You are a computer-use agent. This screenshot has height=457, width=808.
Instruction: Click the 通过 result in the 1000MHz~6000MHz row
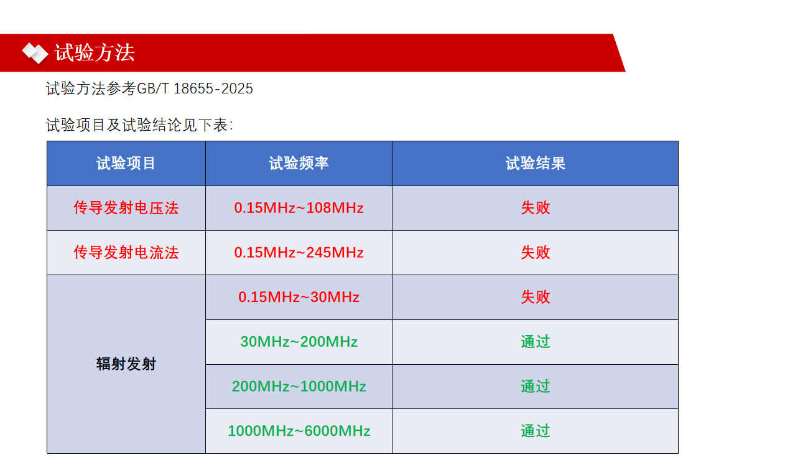[x=535, y=431]
